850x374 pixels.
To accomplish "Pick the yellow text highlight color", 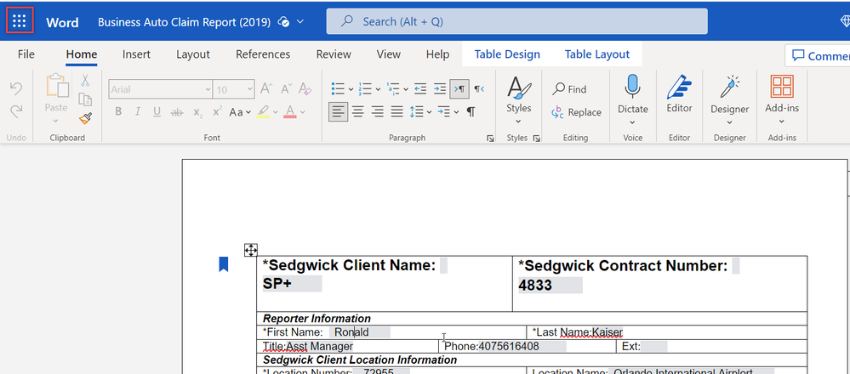I will click(x=263, y=112).
